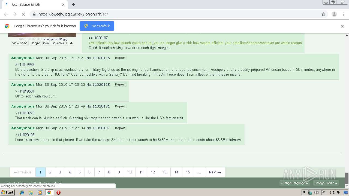349x196 pixels.
Task: Open Windows Explorer folder from taskbar
Action: pos(31,192)
